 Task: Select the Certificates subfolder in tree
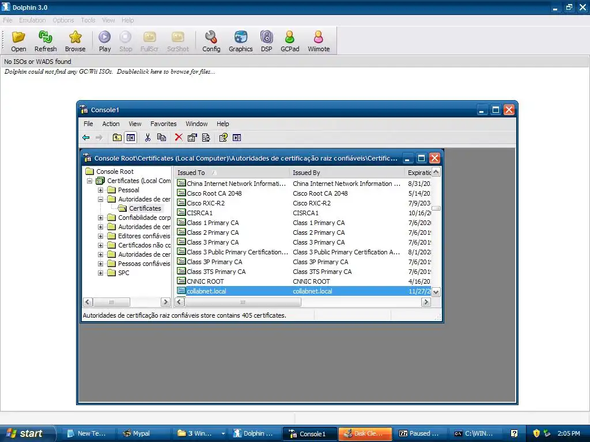coord(145,208)
